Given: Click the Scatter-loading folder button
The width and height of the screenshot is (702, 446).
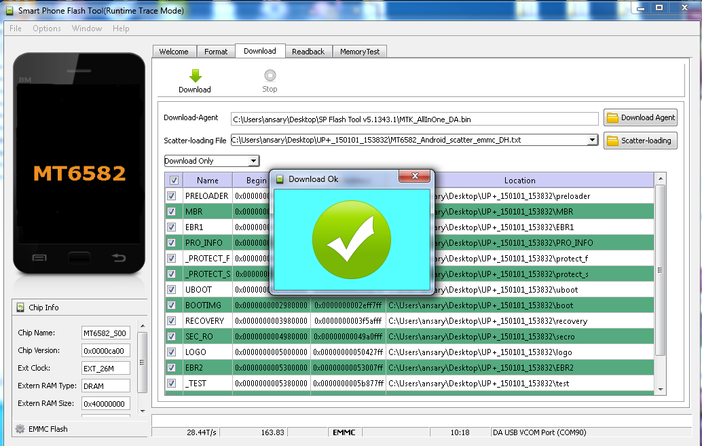Looking at the screenshot, I should tap(640, 141).
